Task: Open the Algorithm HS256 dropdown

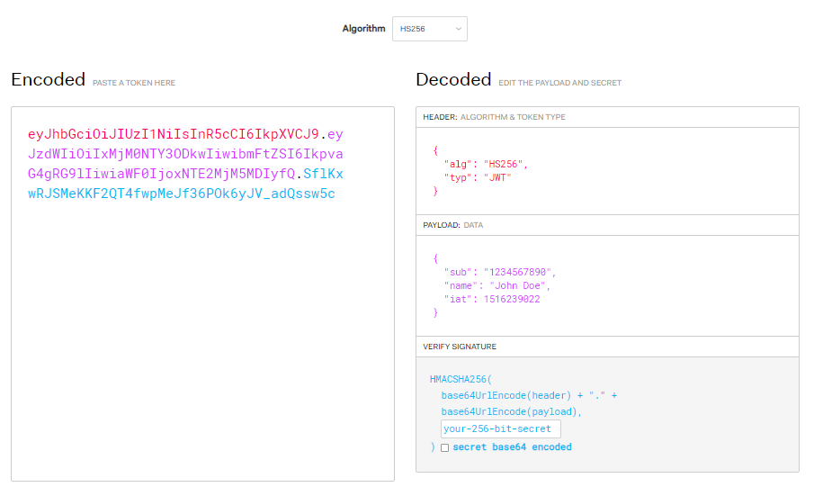Action: point(429,29)
